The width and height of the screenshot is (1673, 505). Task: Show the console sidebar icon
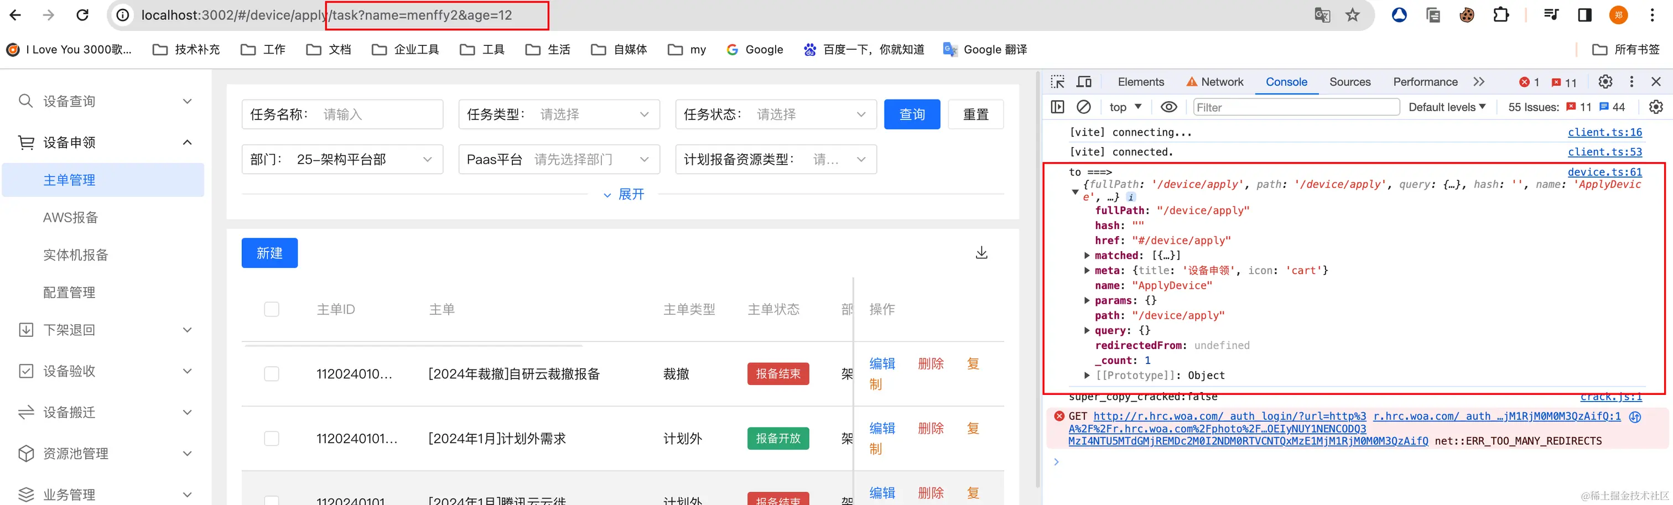[1058, 107]
